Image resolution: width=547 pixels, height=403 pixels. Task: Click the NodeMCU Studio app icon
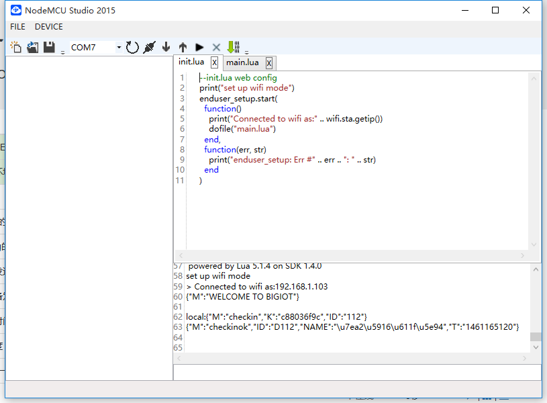[x=16, y=10]
